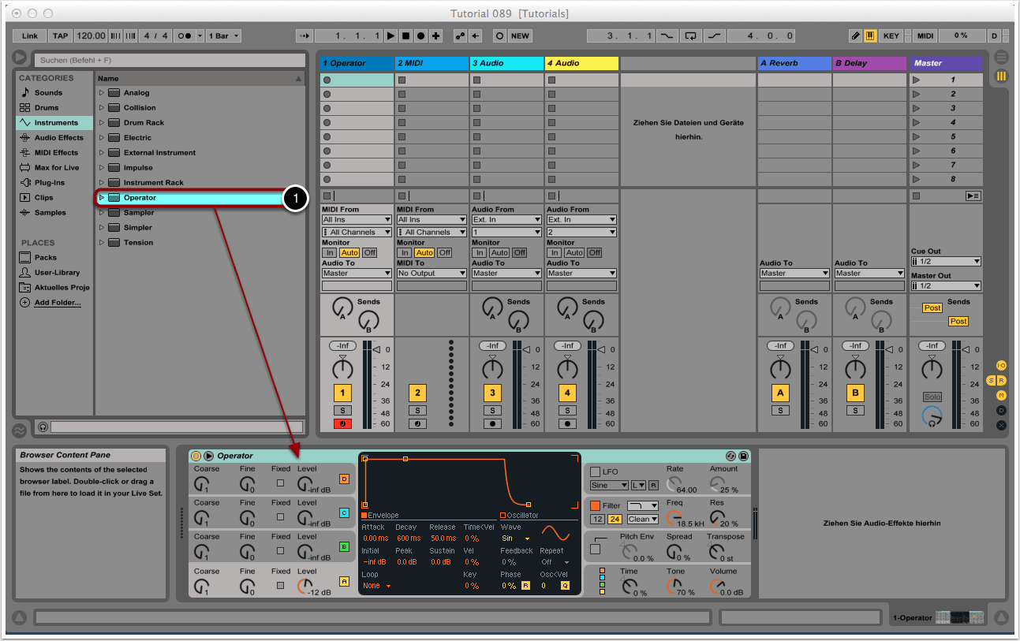Click the TAP tempo button

coord(60,35)
